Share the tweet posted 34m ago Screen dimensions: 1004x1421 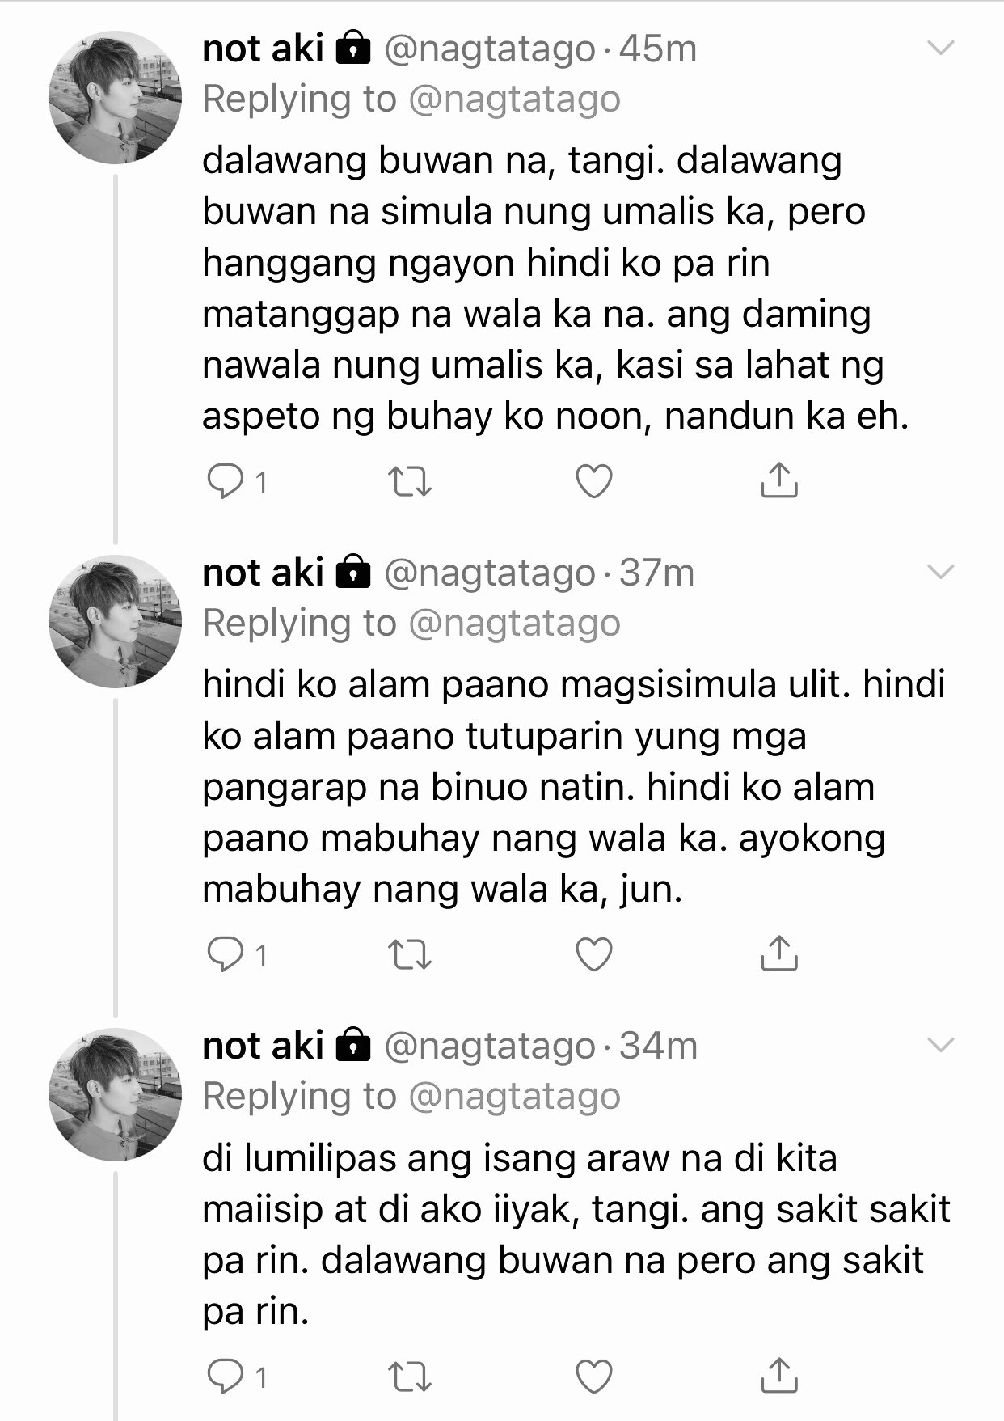click(779, 1375)
